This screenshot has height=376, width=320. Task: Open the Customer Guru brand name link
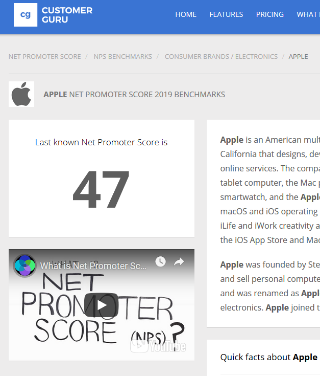coord(67,15)
